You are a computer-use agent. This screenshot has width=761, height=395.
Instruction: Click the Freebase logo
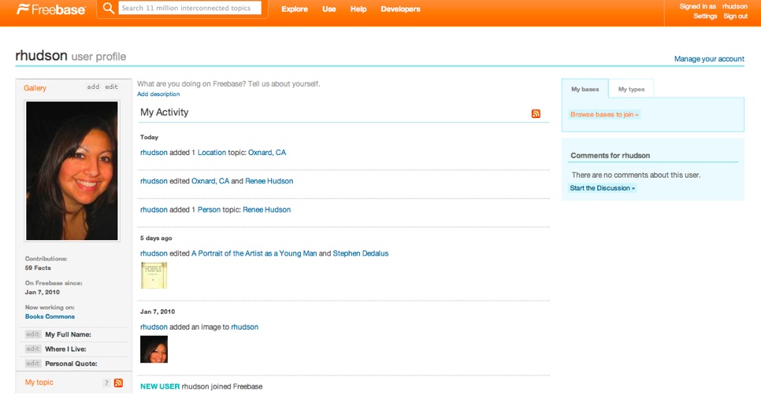point(51,9)
